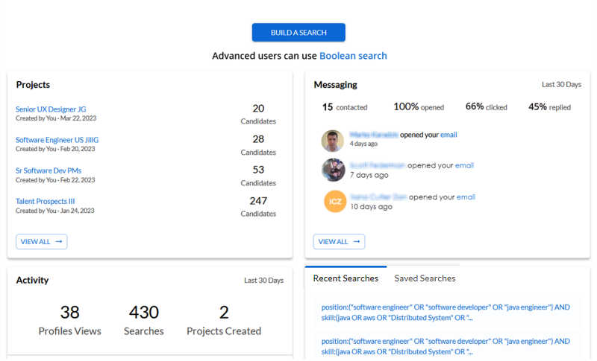Click the 430 Searches figure
The image size is (597, 361).
(143, 321)
